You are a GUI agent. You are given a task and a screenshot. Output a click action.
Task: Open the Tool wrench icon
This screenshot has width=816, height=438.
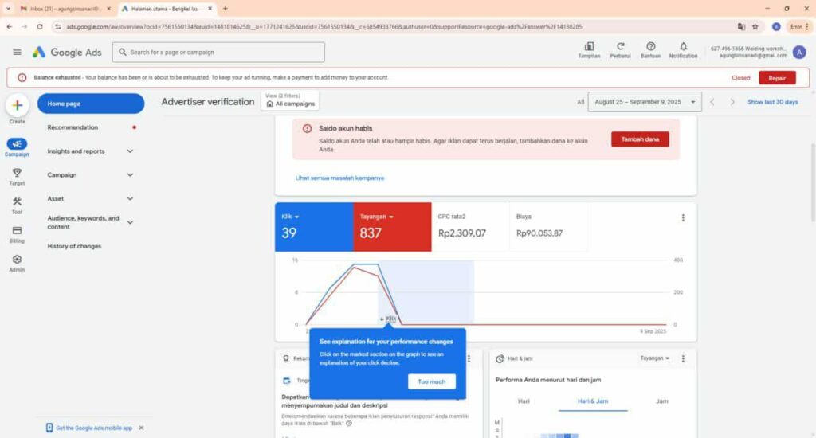pyautogui.click(x=17, y=201)
